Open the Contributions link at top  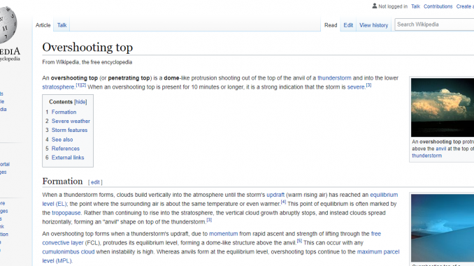tap(438, 6)
